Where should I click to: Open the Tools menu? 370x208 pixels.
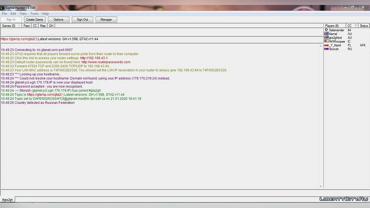pyautogui.click(x=34, y=14)
